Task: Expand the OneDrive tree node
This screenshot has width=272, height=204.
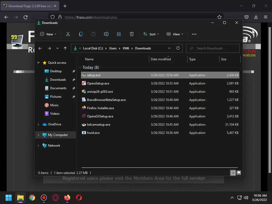Action: pos(38,124)
